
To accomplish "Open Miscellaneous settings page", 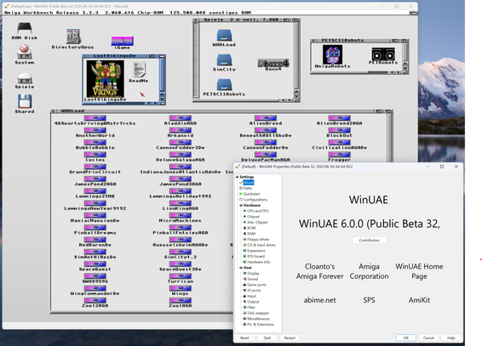I will (258, 319).
